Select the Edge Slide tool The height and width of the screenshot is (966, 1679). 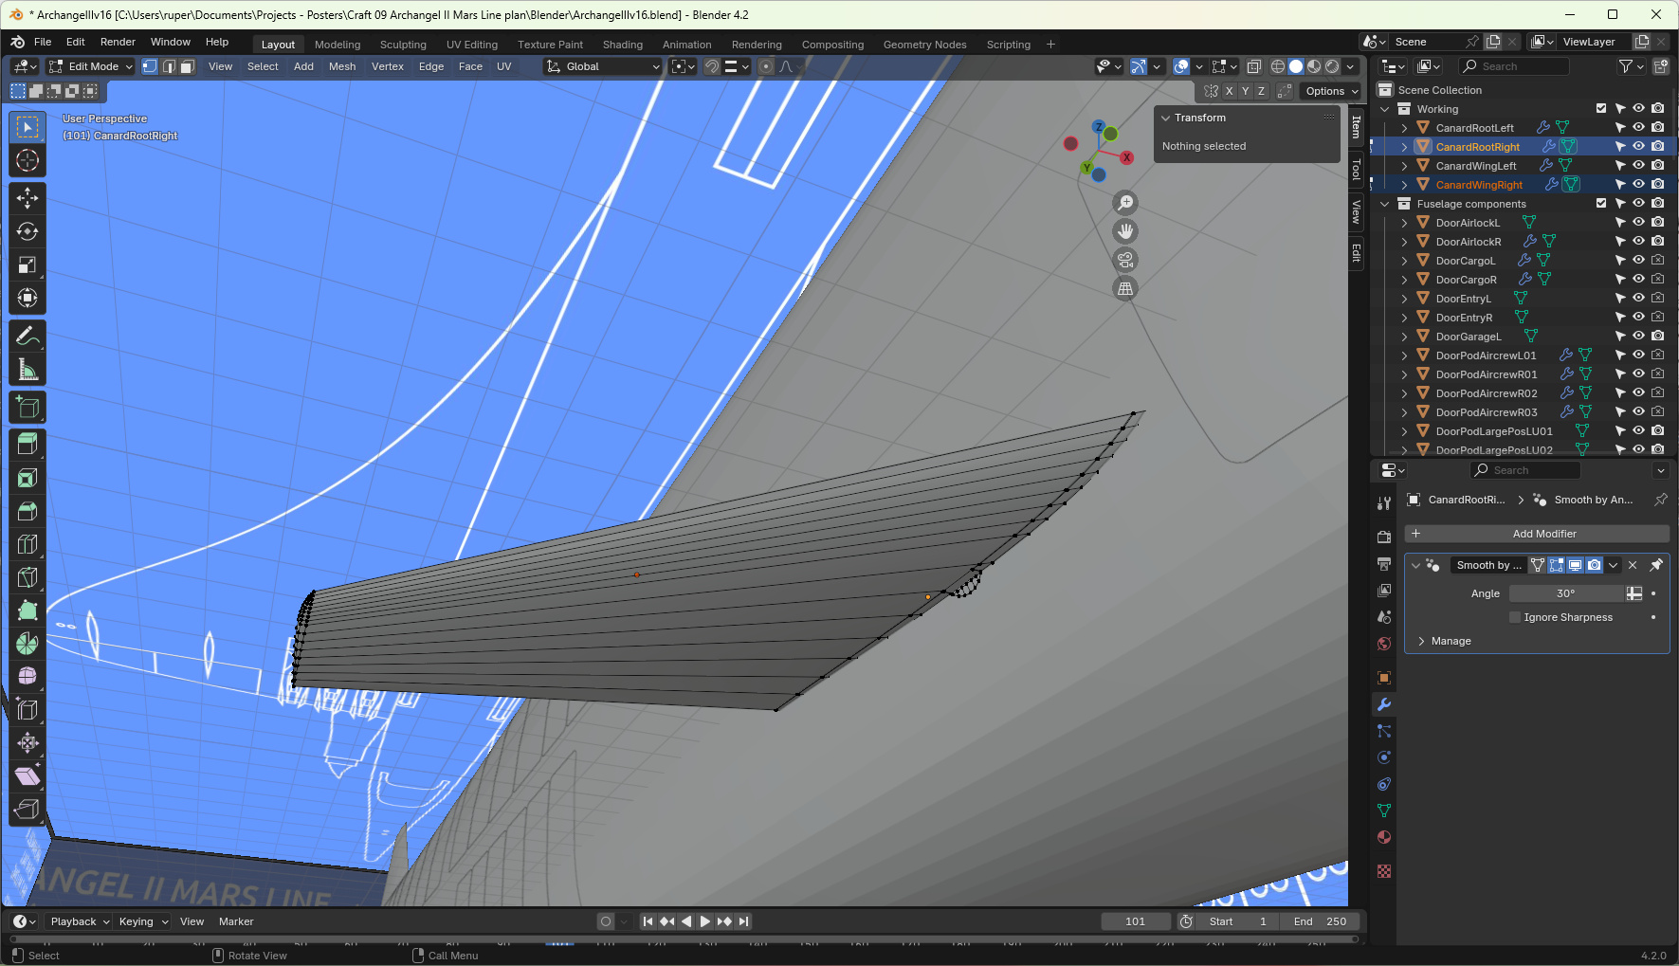coord(27,710)
